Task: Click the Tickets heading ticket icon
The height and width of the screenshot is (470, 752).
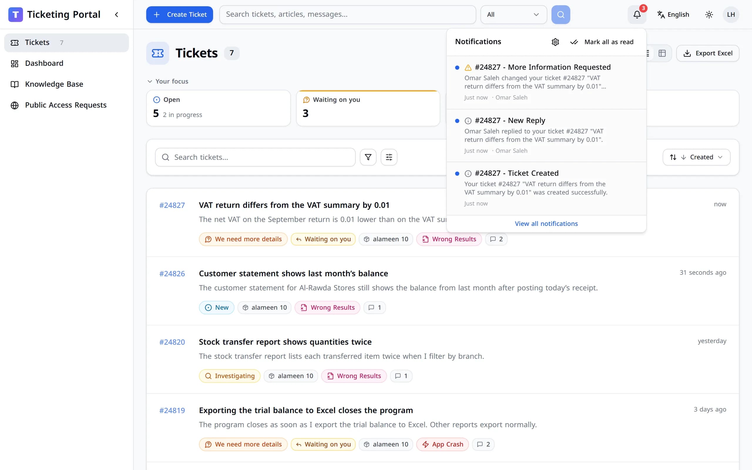Action: (x=157, y=53)
